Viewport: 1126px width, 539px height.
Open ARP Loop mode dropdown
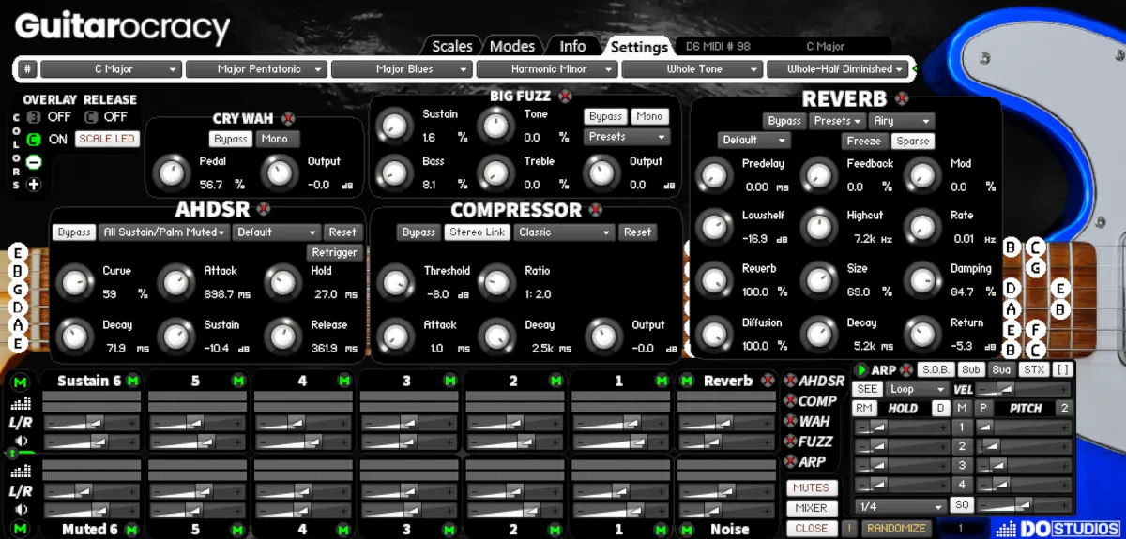[x=916, y=389]
